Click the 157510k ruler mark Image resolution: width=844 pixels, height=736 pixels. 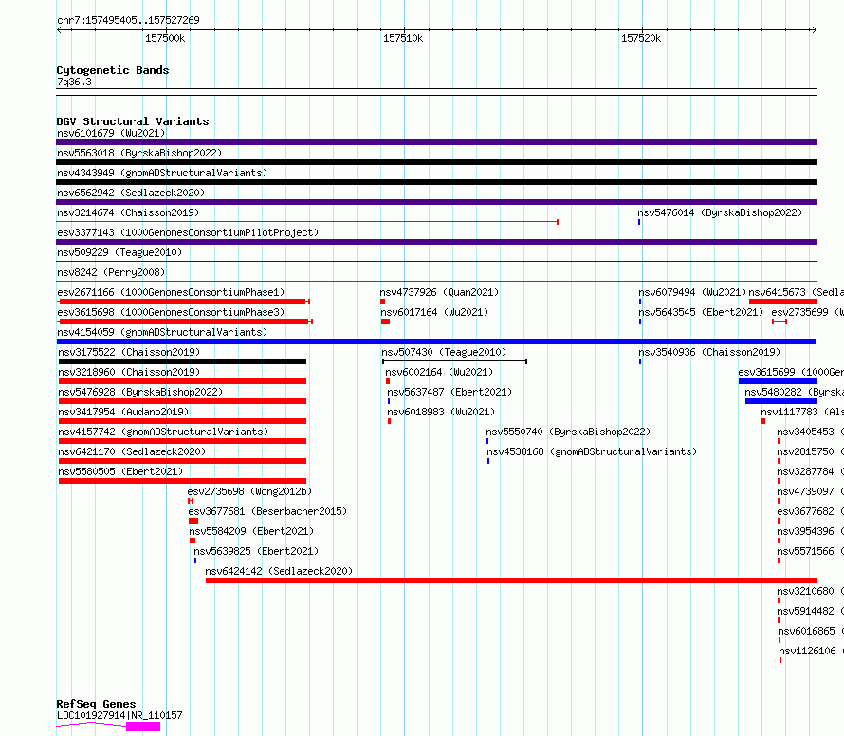pyautogui.click(x=403, y=38)
